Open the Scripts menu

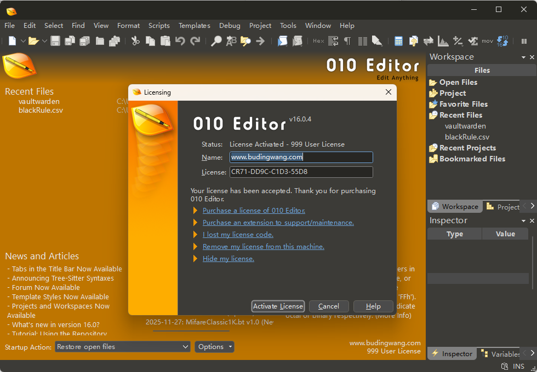[159, 26]
